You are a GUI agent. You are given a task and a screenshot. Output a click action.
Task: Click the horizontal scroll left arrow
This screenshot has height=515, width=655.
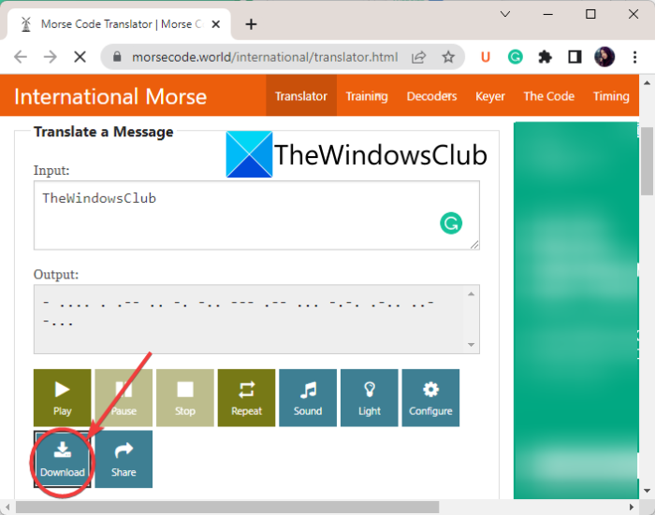[7, 508]
